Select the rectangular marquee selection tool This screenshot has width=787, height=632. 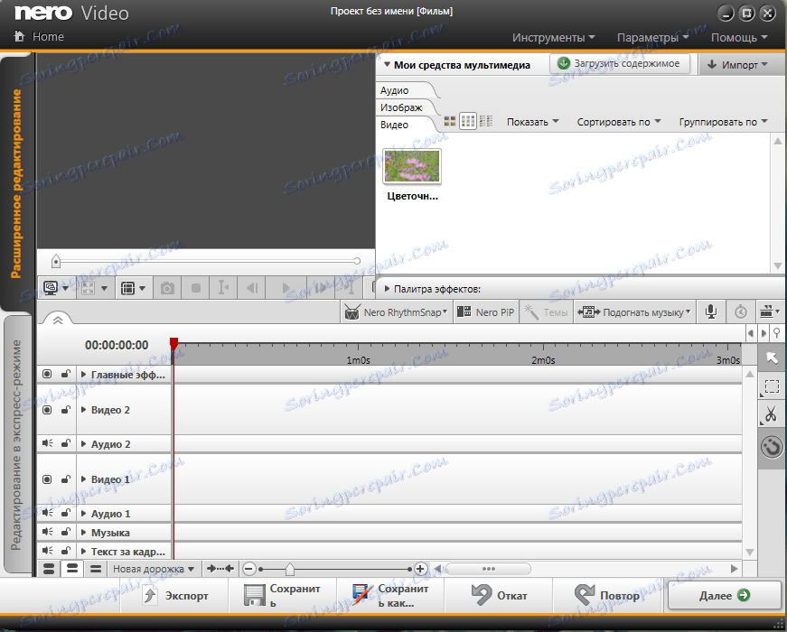(772, 386)
